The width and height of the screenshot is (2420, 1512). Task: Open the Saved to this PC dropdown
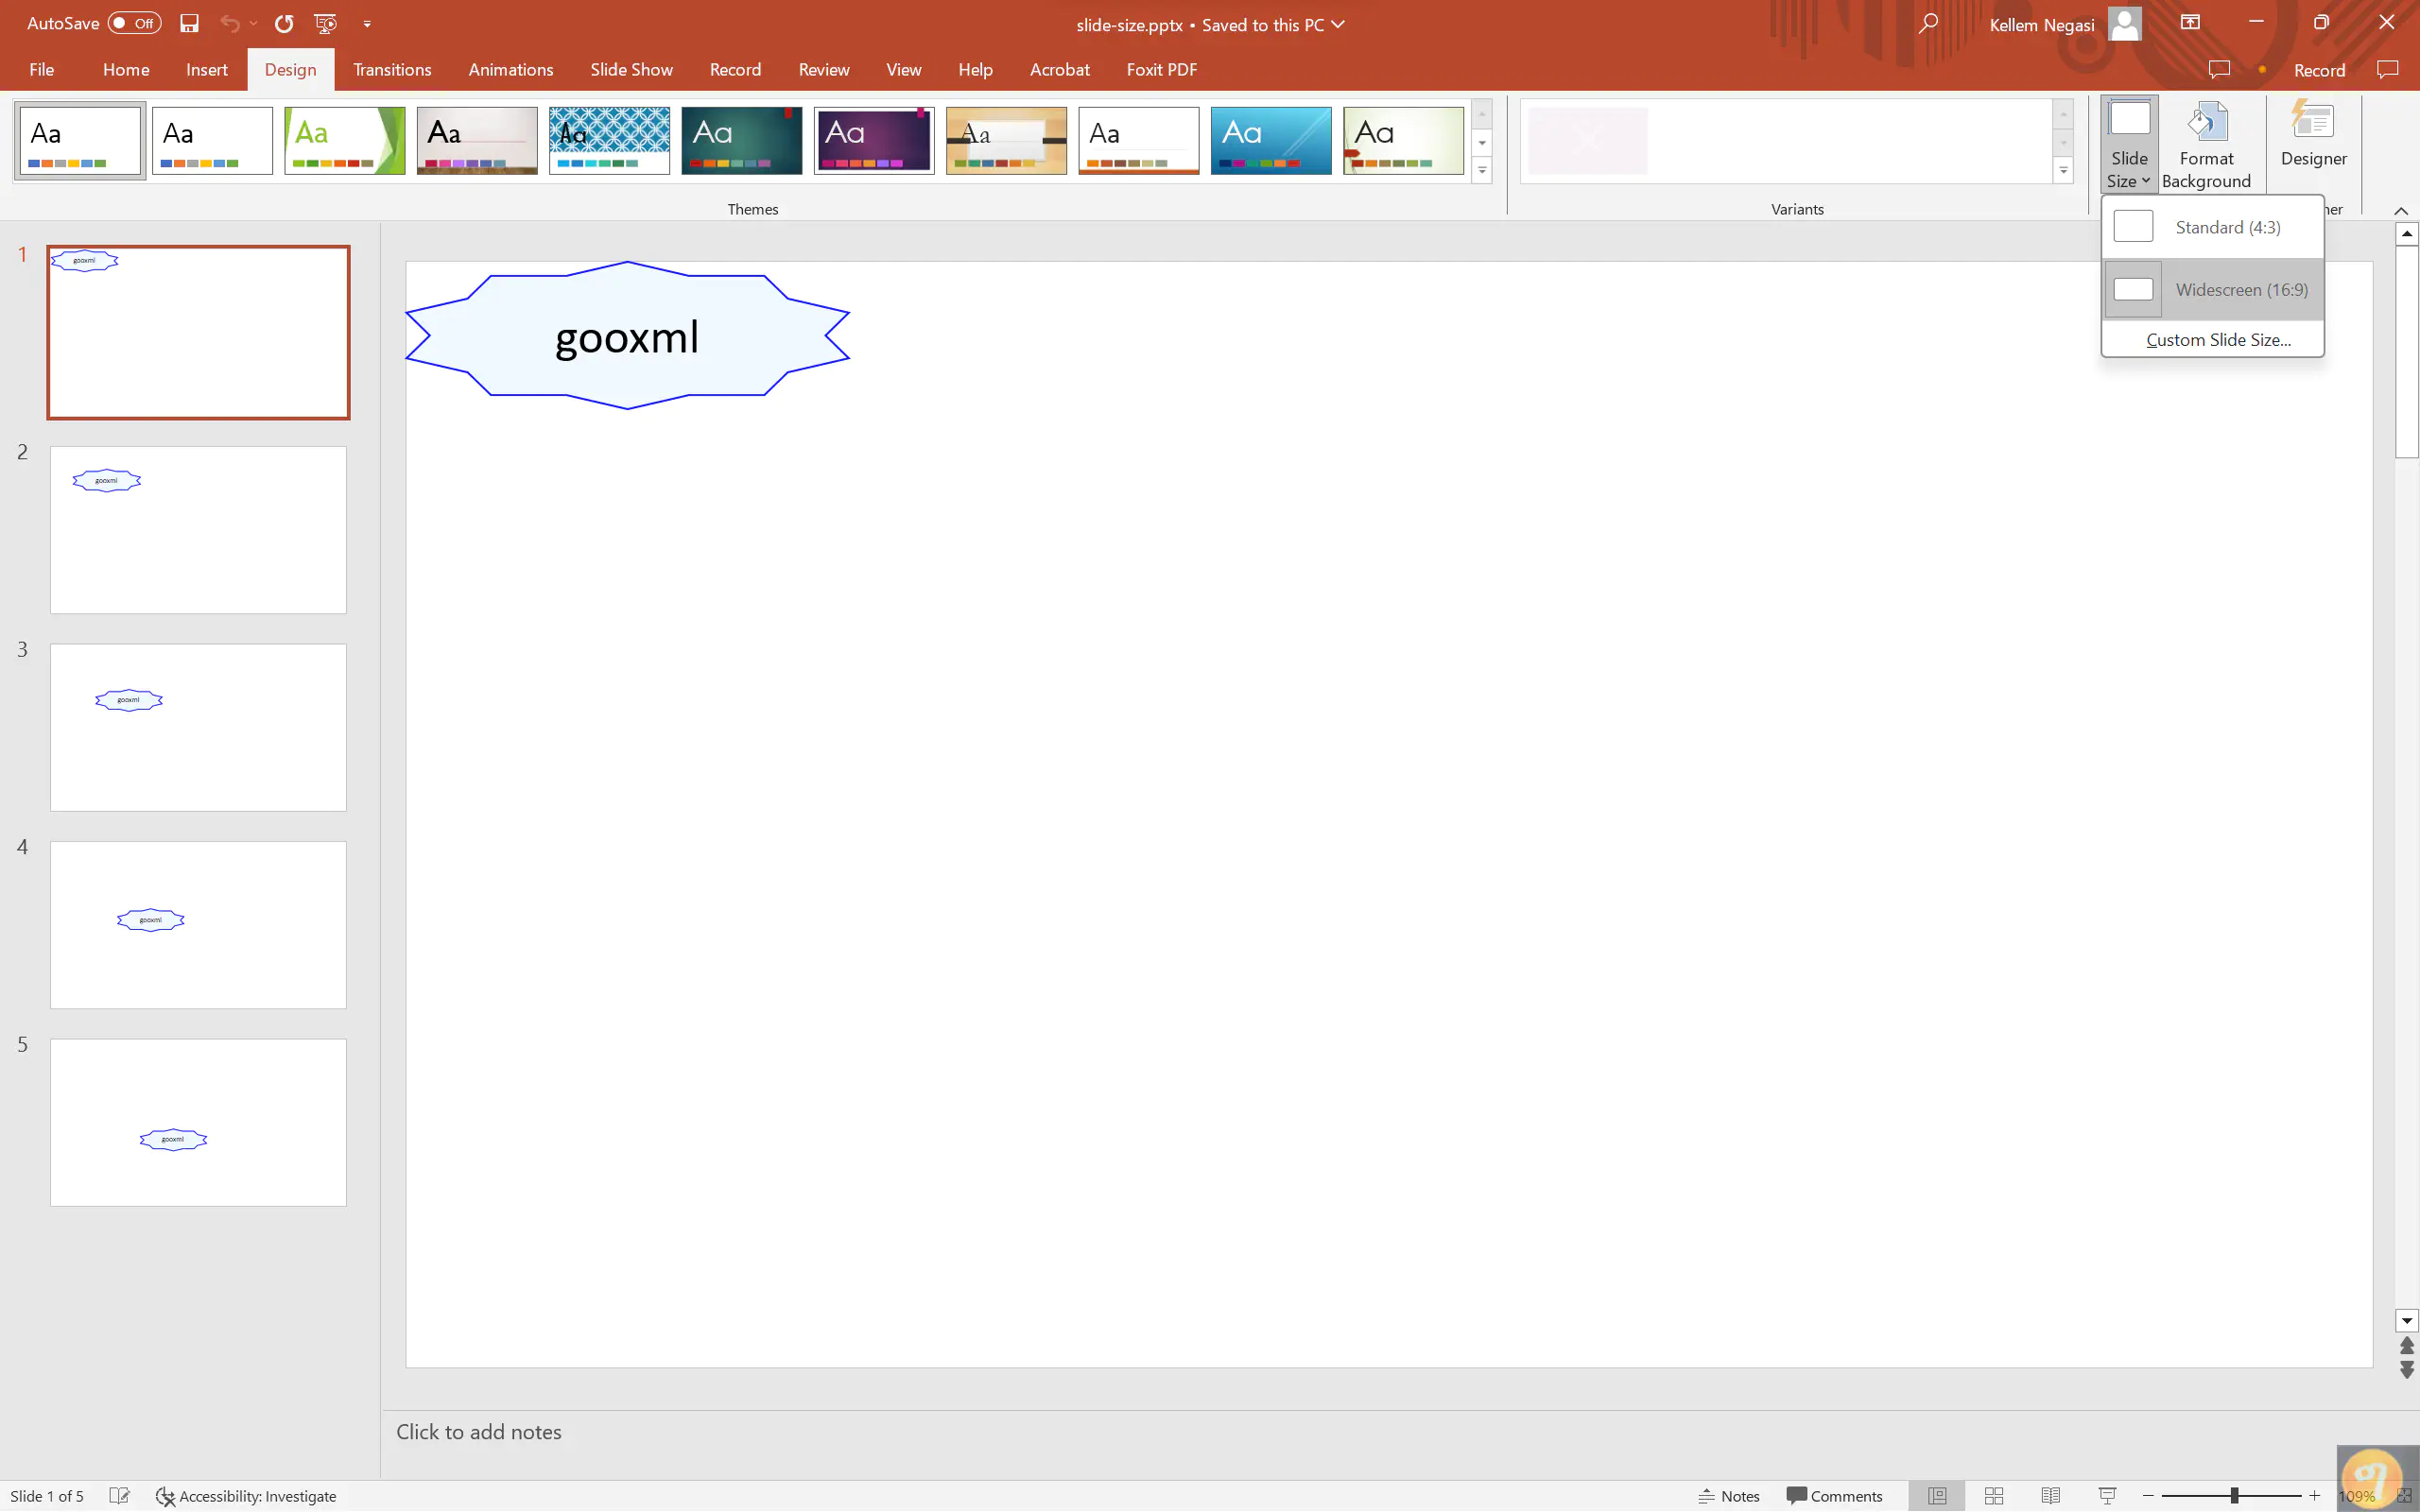click(1339, 25)
